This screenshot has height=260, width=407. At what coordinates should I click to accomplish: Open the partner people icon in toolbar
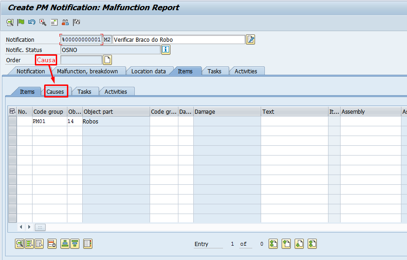click(x=65, y=22)
